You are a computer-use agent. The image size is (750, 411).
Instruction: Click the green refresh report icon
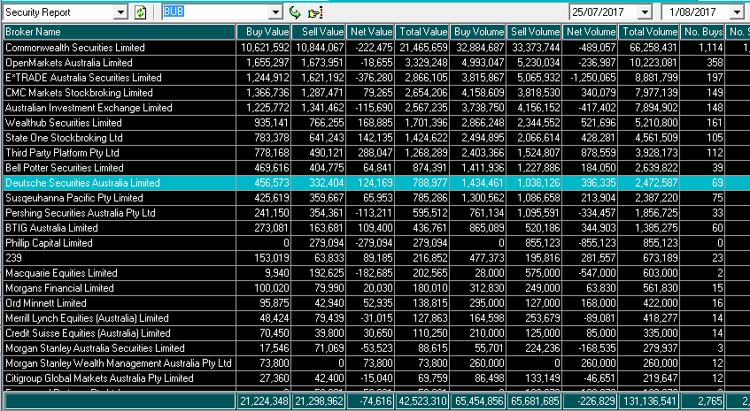pos(140,12)
